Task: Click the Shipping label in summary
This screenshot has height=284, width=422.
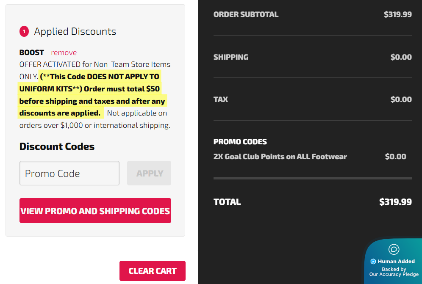Action: point(231,57)
